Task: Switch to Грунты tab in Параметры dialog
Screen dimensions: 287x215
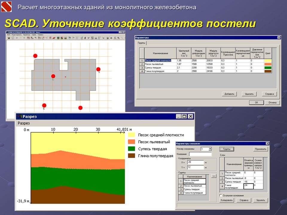Action: 141,43
